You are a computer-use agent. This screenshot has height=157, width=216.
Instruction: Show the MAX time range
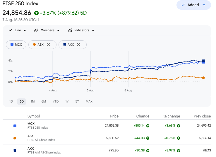[89, 102]
